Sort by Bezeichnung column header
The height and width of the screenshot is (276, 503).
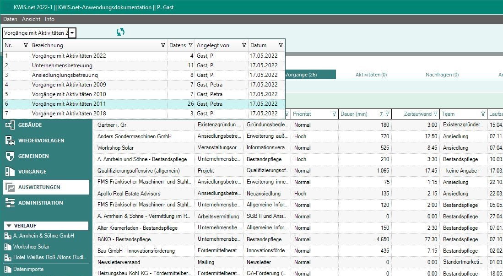(48, 45)
